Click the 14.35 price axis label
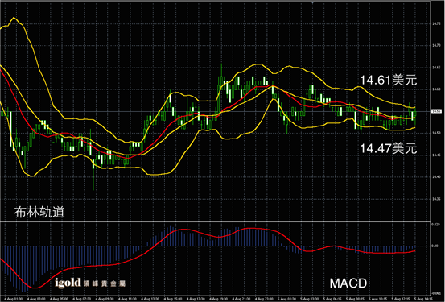Image resolution: width=445 pixels, height=302 pixels. (436, 199)
